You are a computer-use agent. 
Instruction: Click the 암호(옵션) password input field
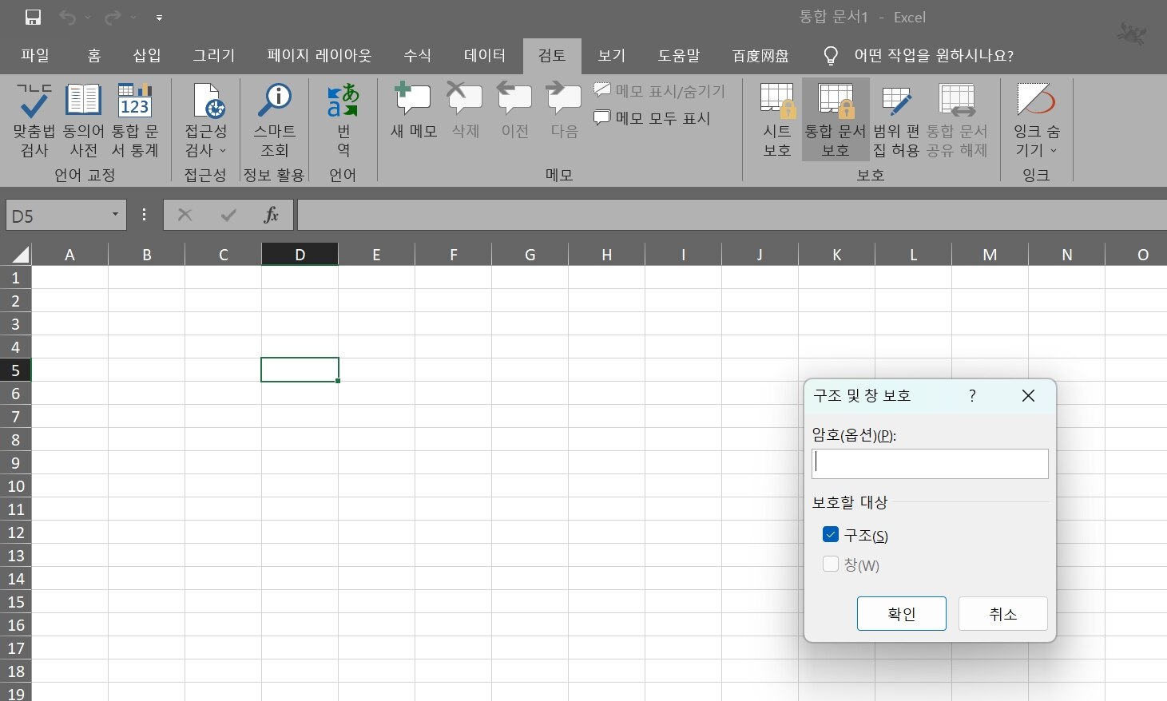coord(930,464)
